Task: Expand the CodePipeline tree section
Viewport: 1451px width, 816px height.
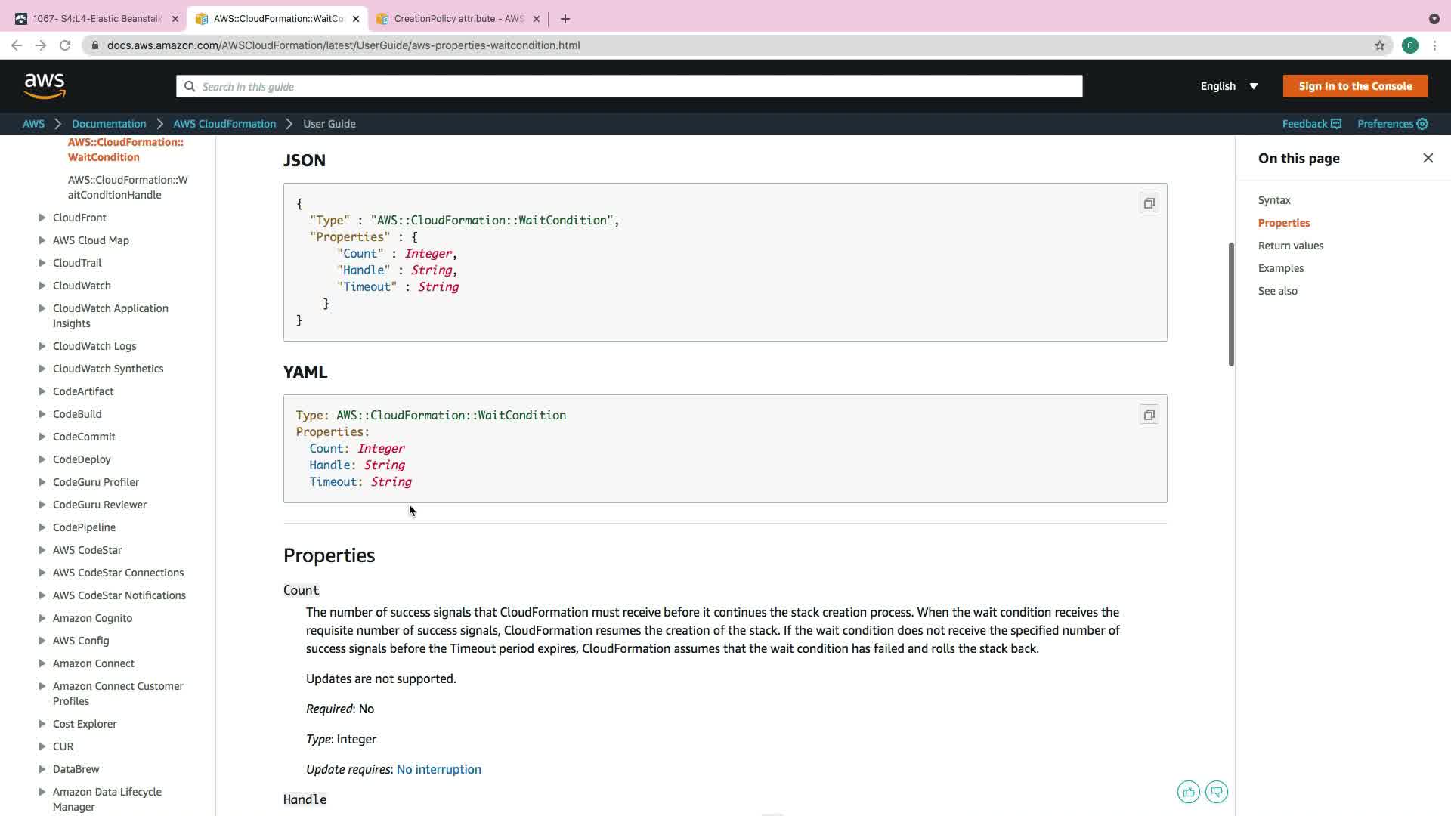Action: pos(42,527)
